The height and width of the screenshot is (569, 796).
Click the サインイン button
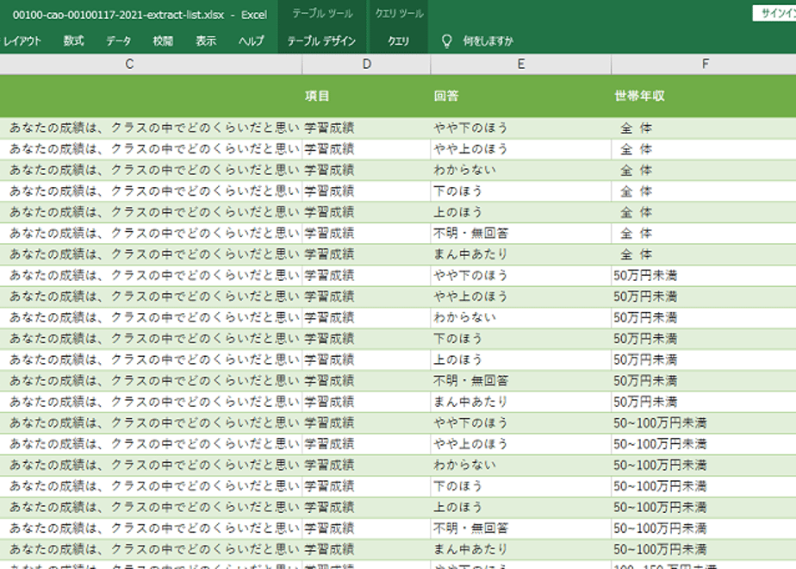(774, 13)
